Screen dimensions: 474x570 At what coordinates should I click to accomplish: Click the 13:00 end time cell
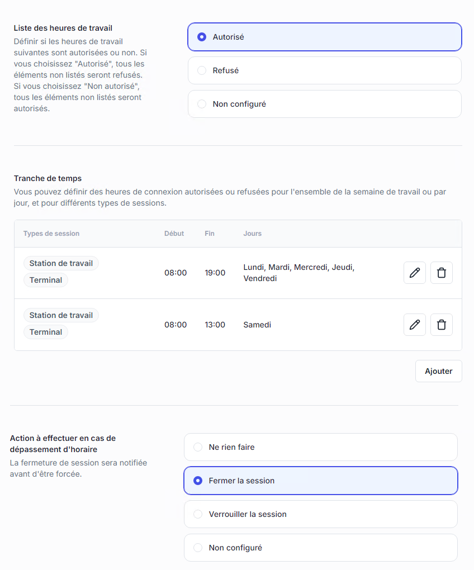pos(215,325)
